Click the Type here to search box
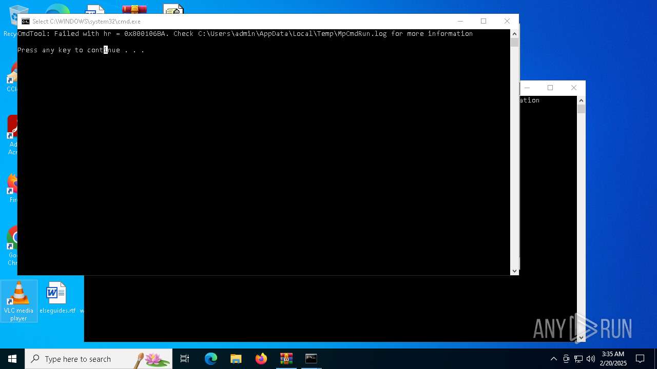 coord(99,359)
